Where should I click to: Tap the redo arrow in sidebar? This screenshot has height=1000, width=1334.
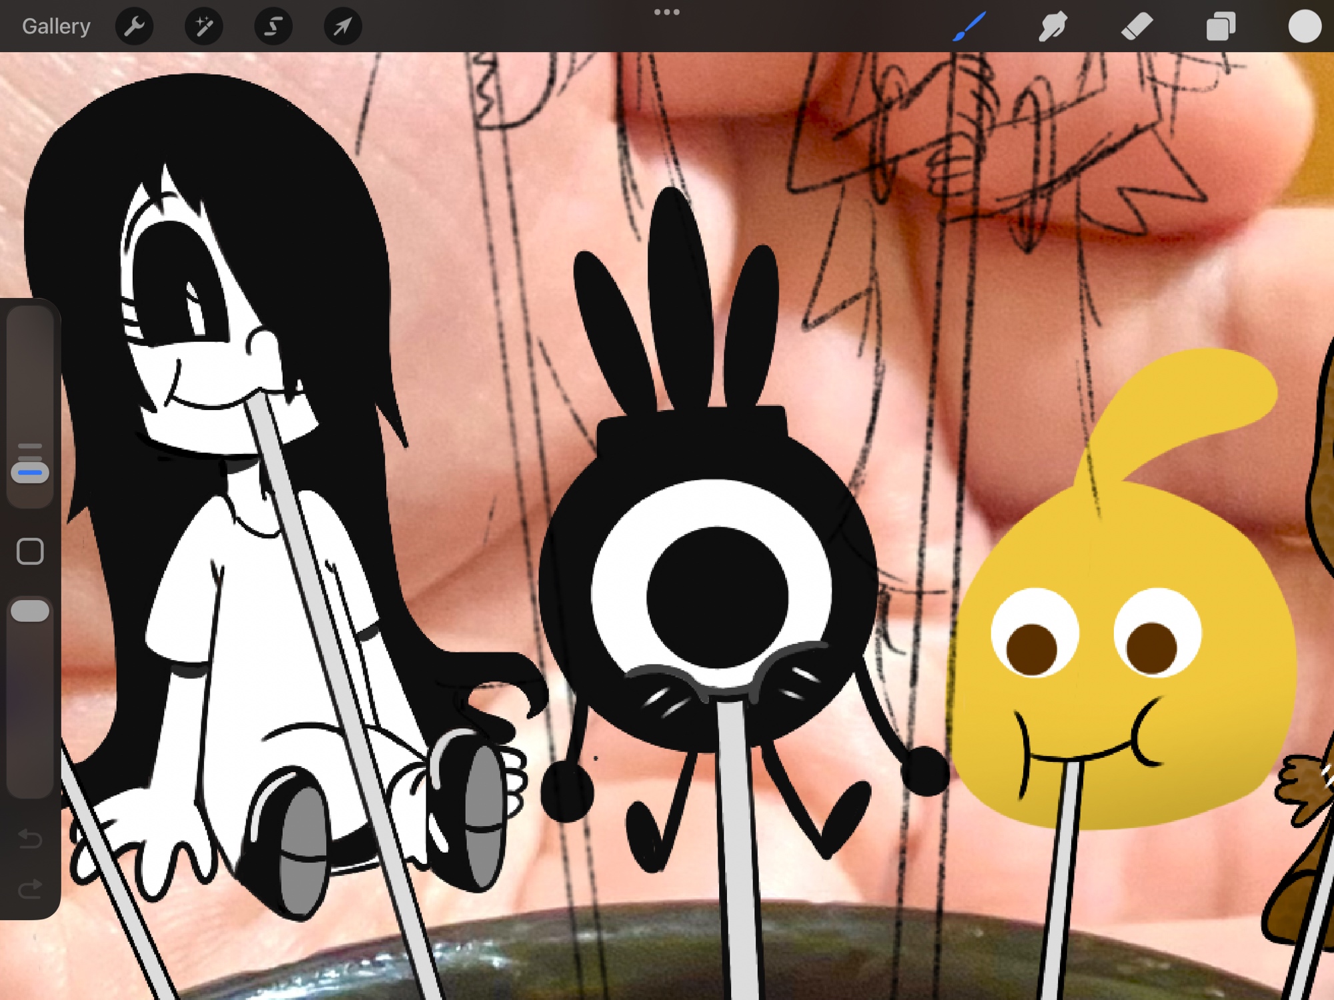tap(30, 889)
